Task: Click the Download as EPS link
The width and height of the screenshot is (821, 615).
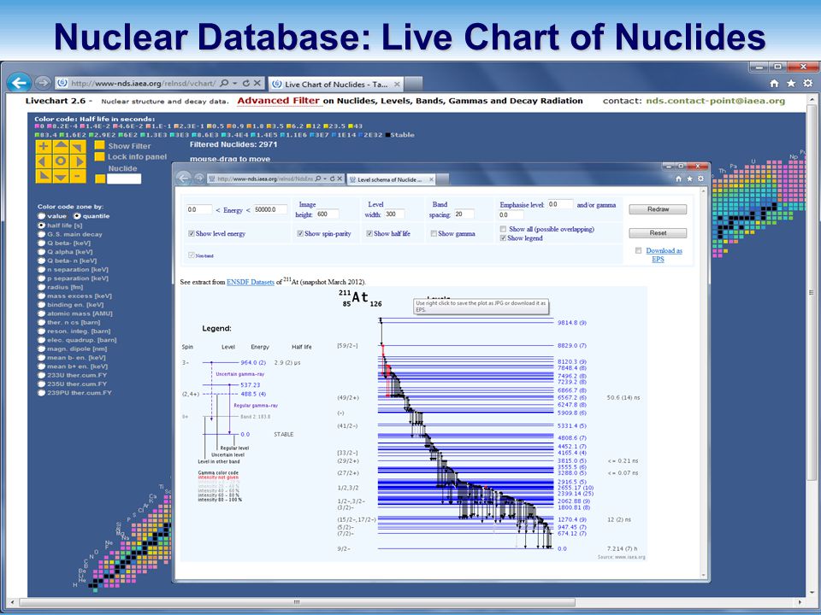Action: tap(664, 255)
